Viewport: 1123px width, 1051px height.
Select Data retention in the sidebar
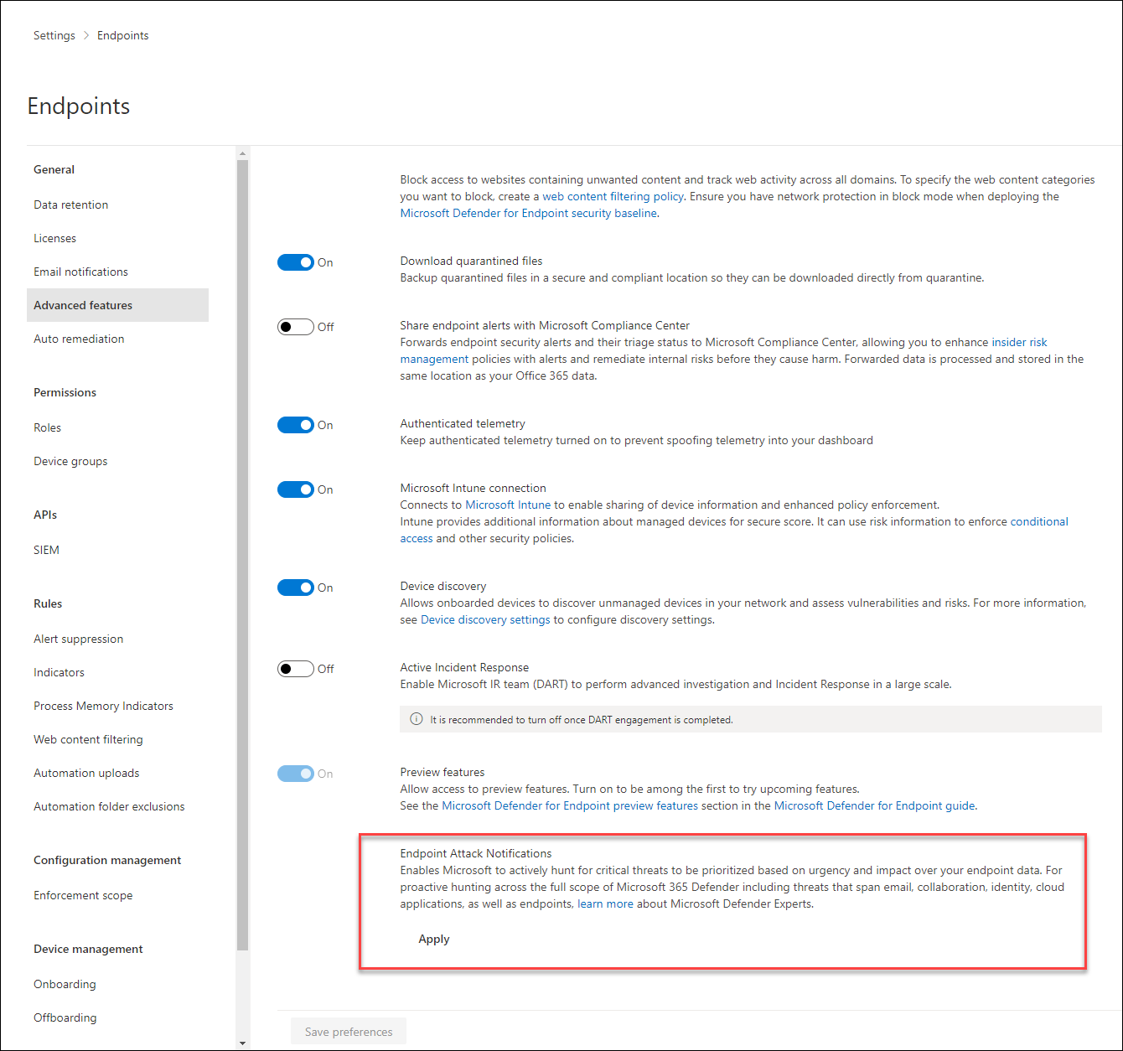tap(70, 205)
